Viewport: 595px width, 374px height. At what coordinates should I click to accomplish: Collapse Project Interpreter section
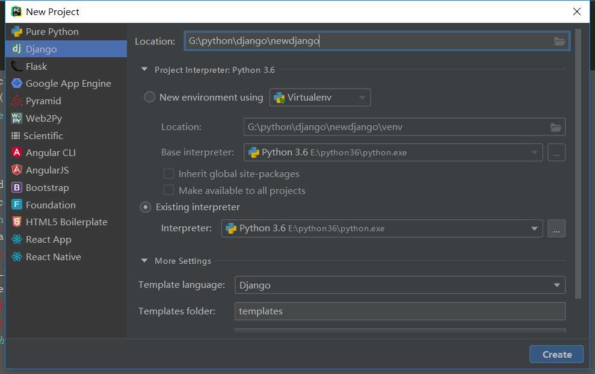coord(144,69)
